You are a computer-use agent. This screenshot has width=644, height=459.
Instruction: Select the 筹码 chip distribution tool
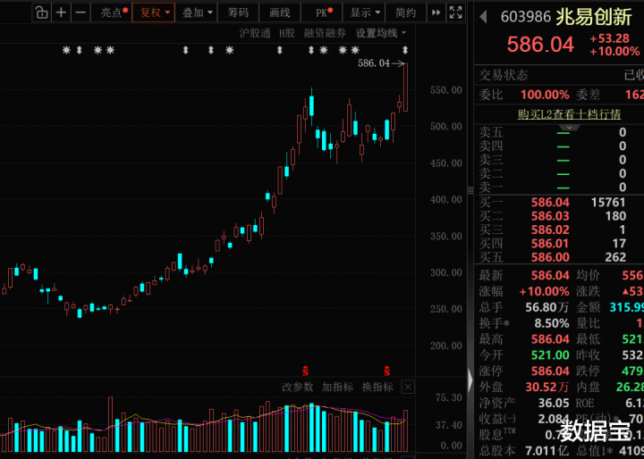pos(238,13)
